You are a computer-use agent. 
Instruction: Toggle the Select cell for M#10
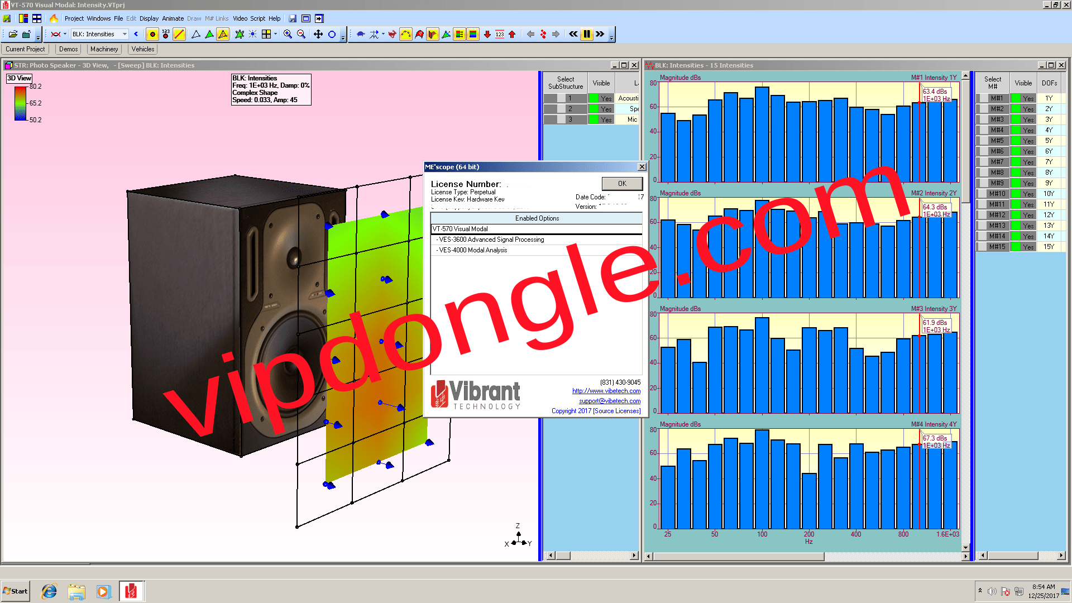993,194
